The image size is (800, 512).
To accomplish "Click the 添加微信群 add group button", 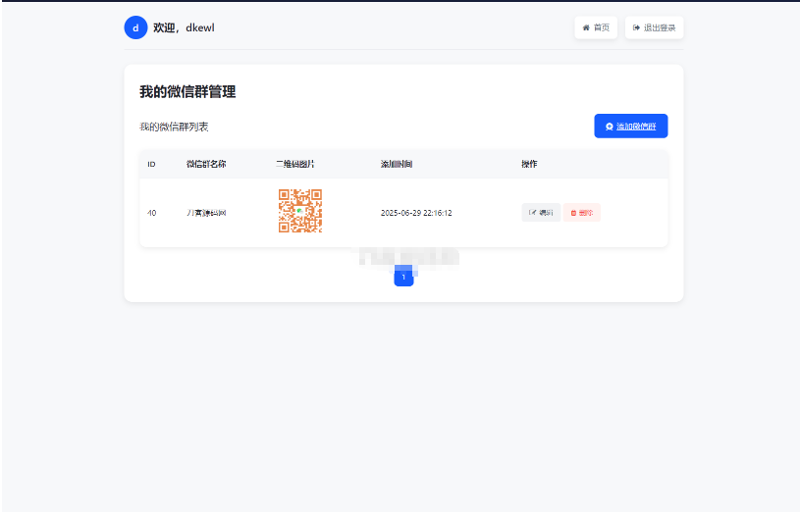I will pos(631,126).
